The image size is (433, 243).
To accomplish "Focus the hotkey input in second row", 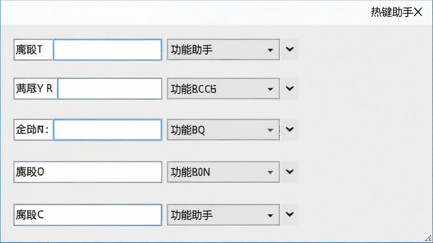I will [x=110, y=89].
